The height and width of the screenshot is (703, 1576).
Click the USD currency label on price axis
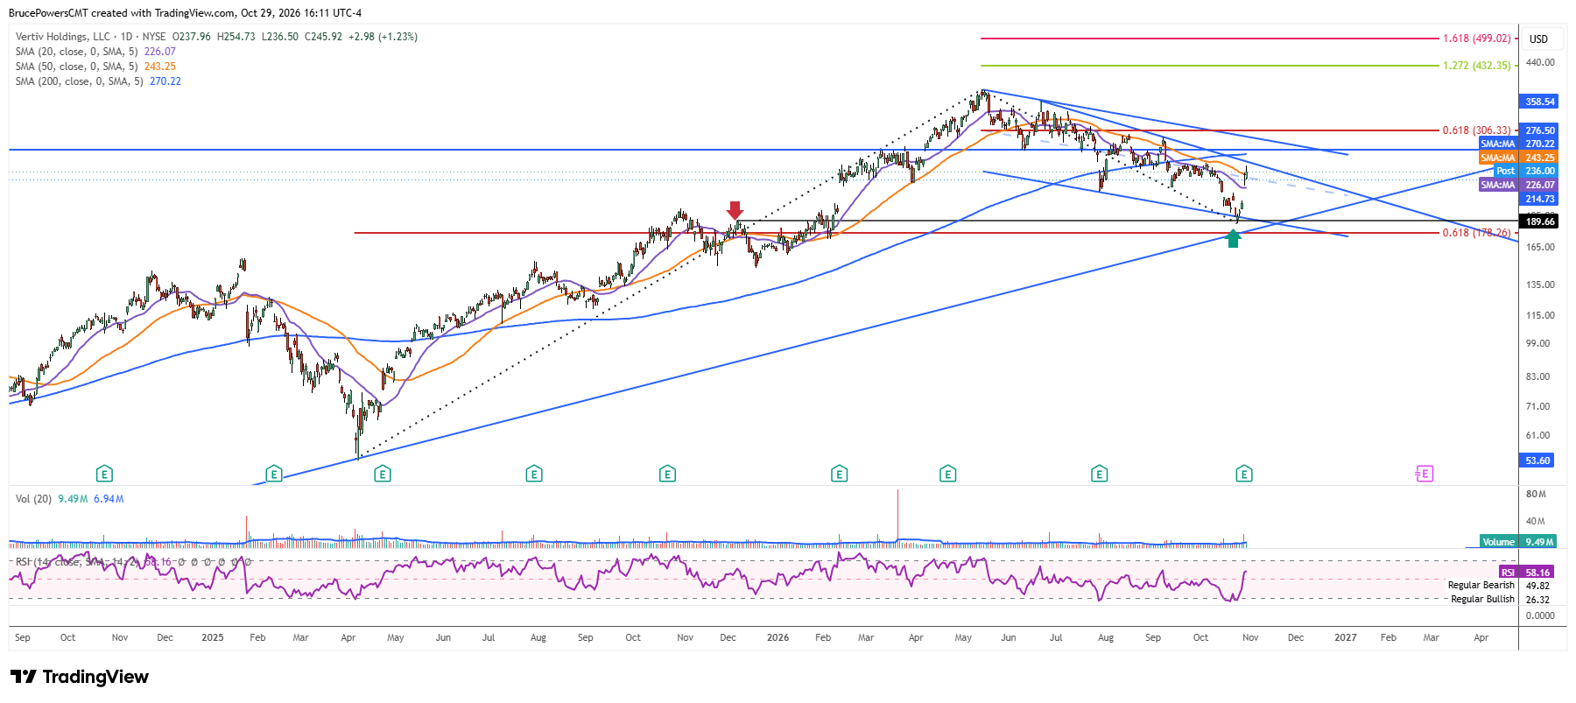click(1538, 39)
